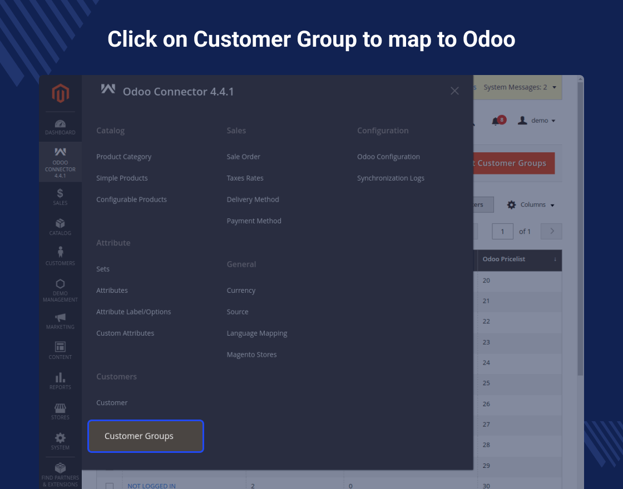Open the demo user account menu
This screenshot has height=489, width=623.
[x=536, y=120]
